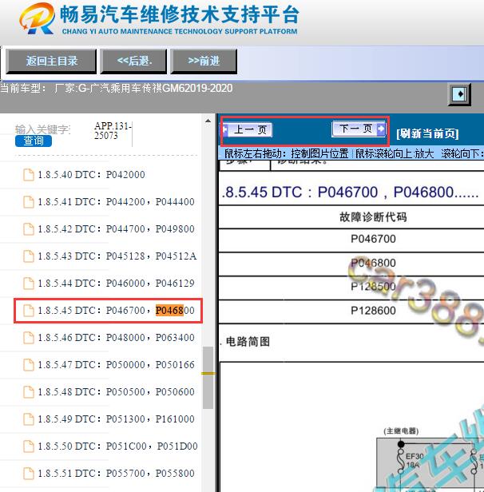Click document icon beside 1.8.5.40 entry
Viewport: 484px width, 492px height.
point(29,175)
